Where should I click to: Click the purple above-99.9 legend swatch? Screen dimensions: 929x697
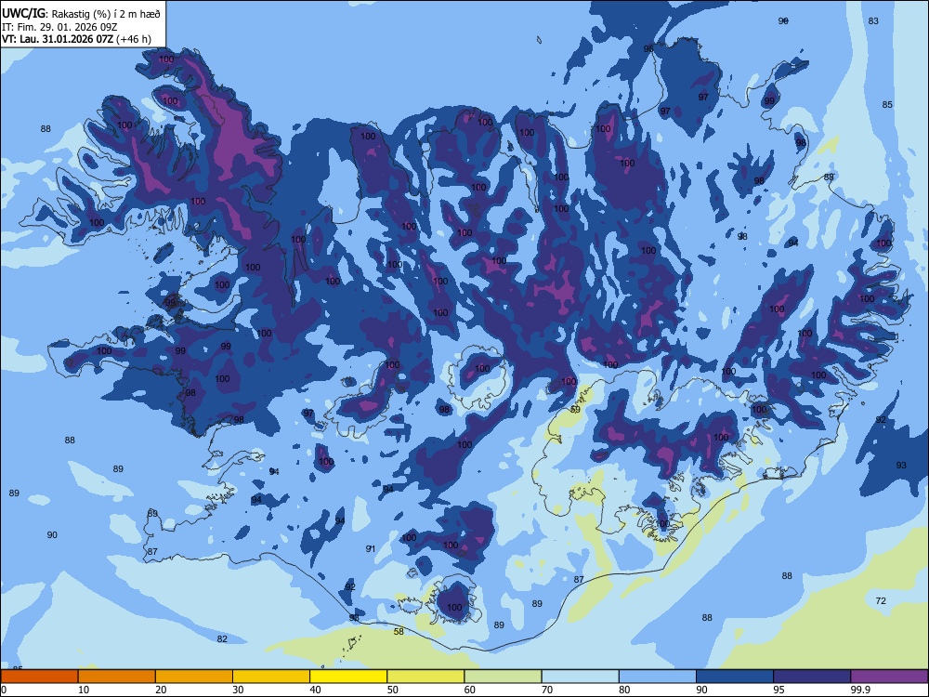click(889, 677)
